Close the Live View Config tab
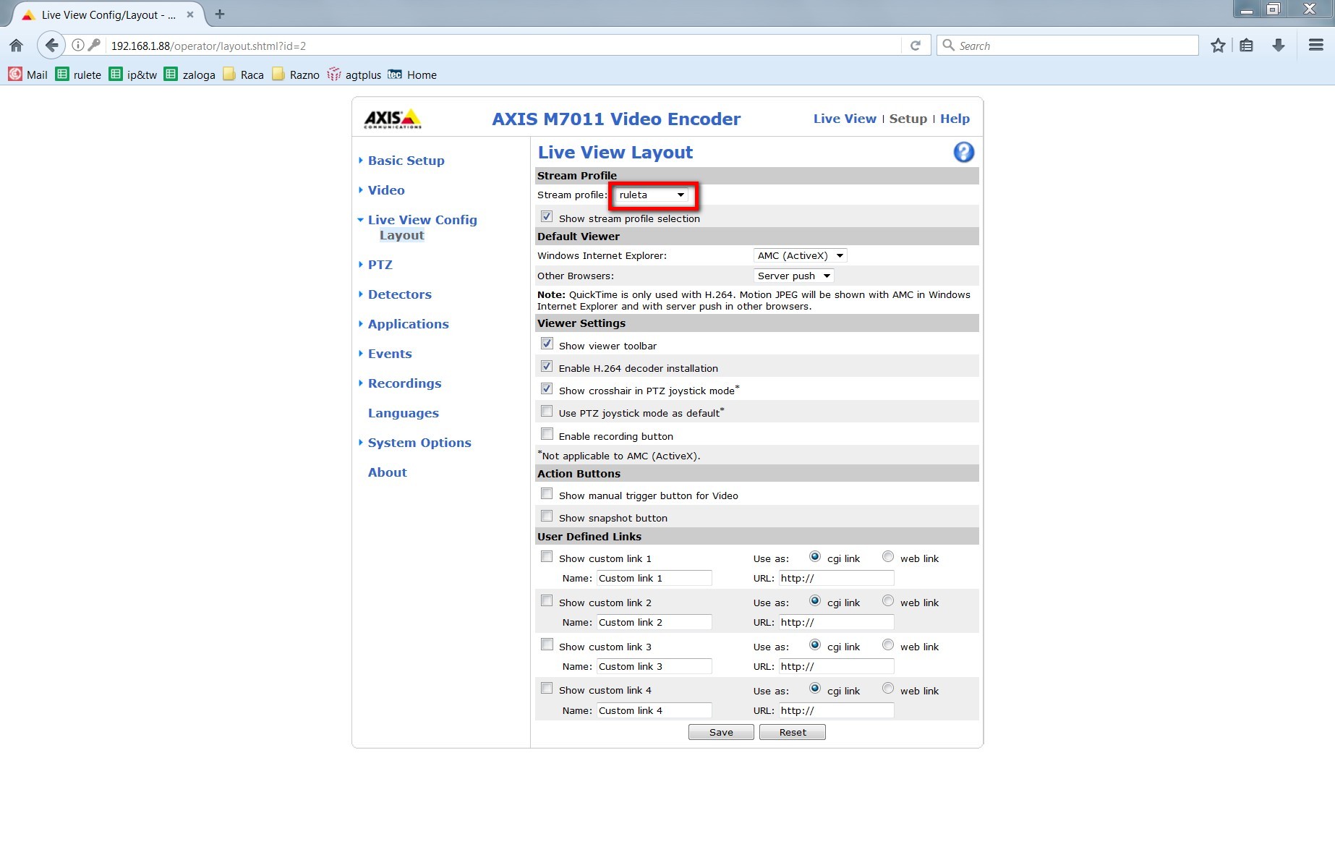The image size is (1335, 868). (190, 14)
